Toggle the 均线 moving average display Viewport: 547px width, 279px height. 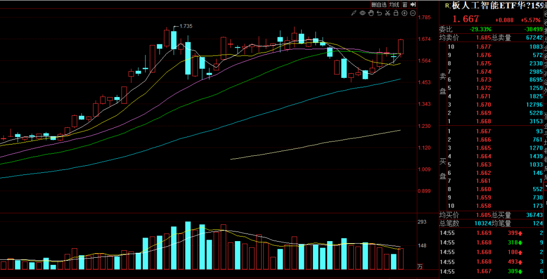coord(395,5)
